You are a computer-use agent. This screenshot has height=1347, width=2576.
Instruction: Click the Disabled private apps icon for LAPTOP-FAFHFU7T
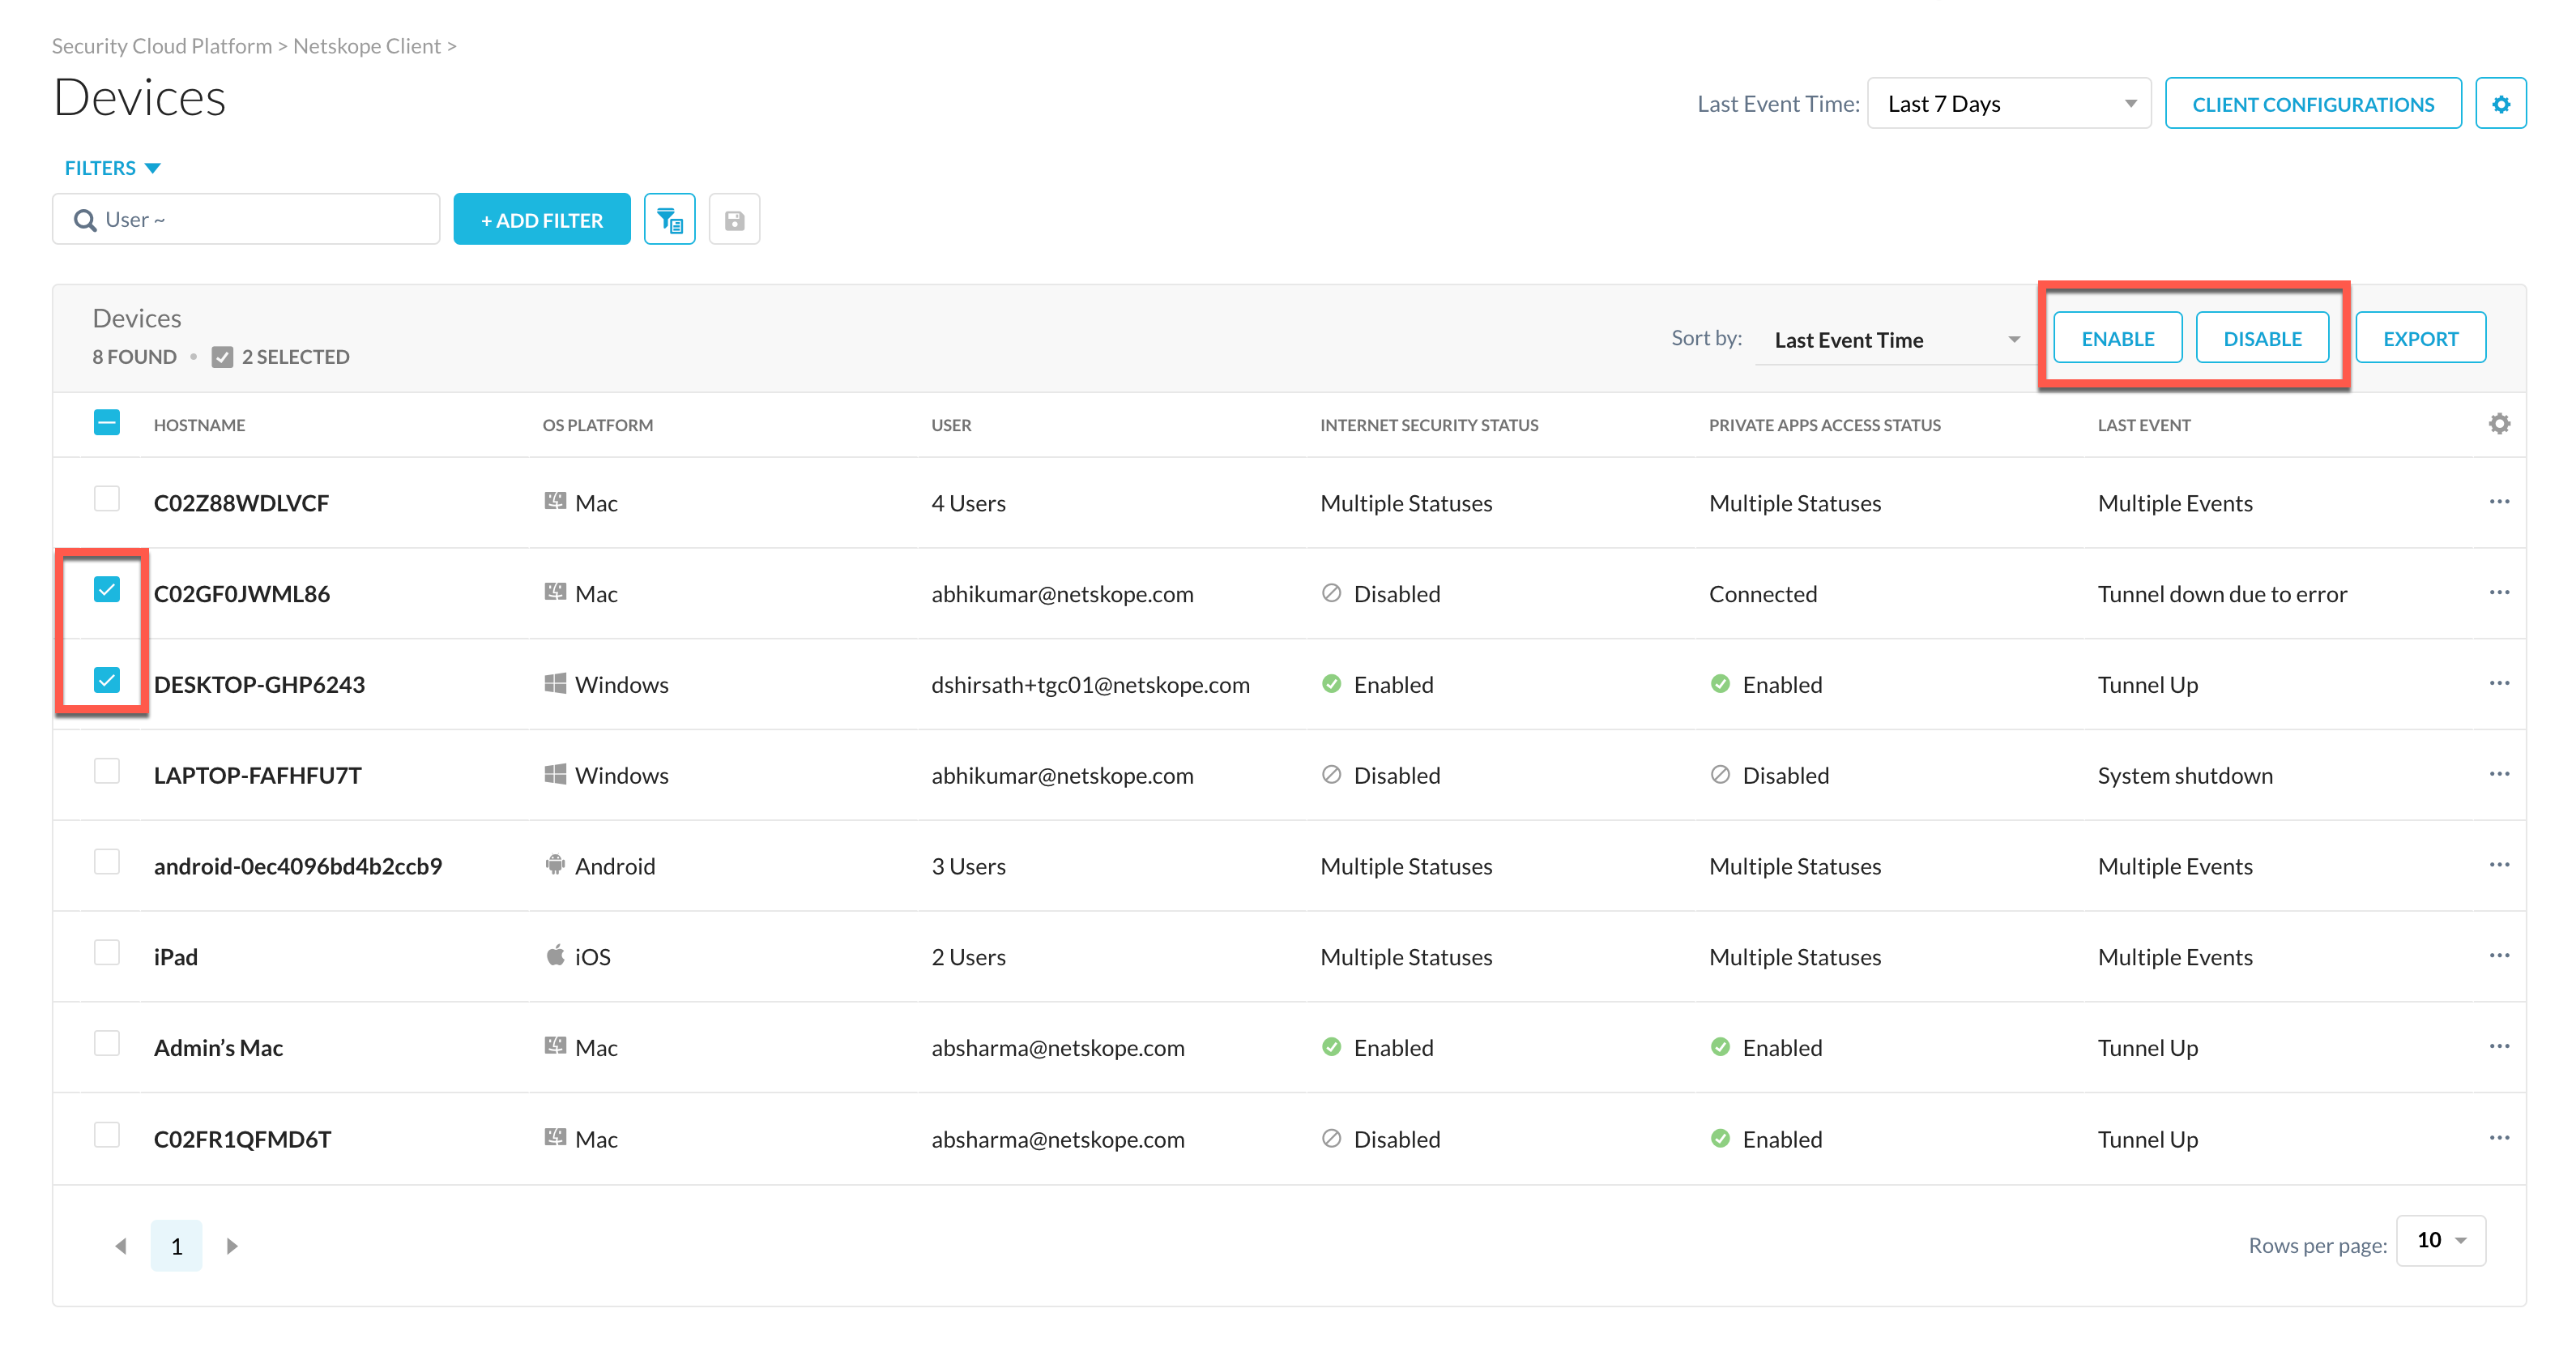pos(1720,775)
